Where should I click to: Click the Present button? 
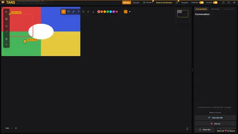point(184,3)
